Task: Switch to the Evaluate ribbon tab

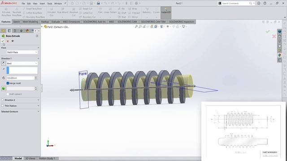Action: (x=56, y=22)
